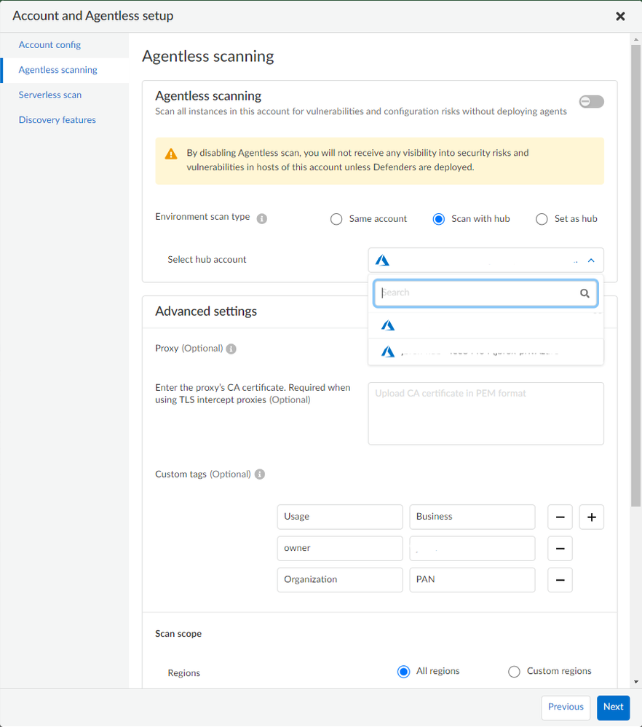Click the plus button to add a custom tag
Viewport: 642px width, 727px height.
(591, 517)
